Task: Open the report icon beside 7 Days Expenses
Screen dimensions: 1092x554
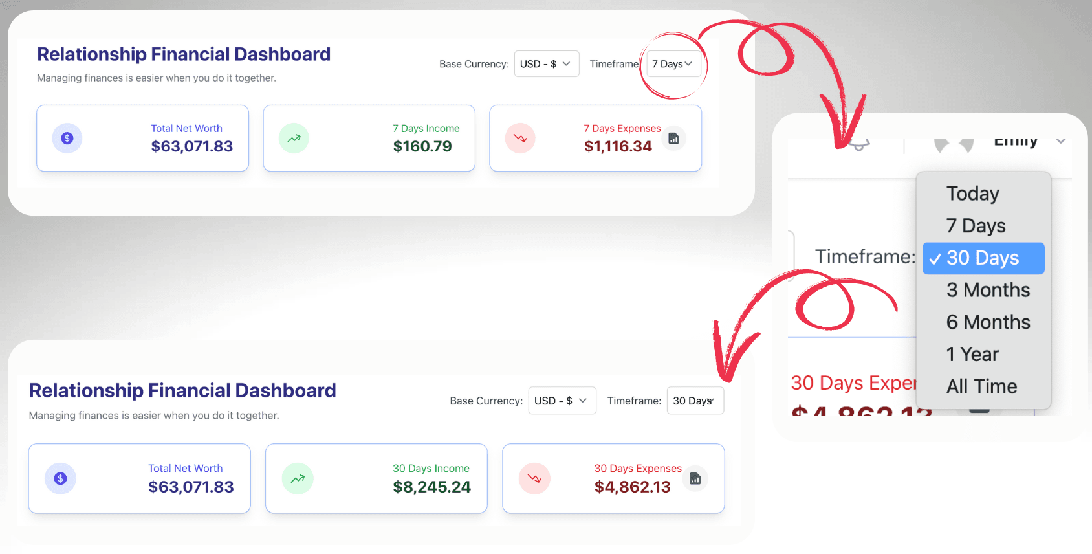Action: 673,138
